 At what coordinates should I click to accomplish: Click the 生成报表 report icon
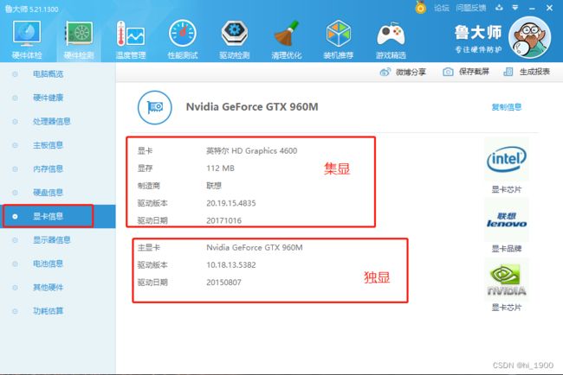click(x=508, y=72)
